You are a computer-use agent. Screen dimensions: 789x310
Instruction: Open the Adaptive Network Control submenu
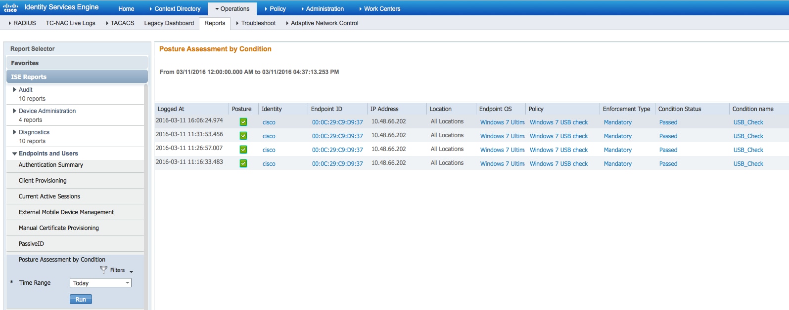pos(322,23)
